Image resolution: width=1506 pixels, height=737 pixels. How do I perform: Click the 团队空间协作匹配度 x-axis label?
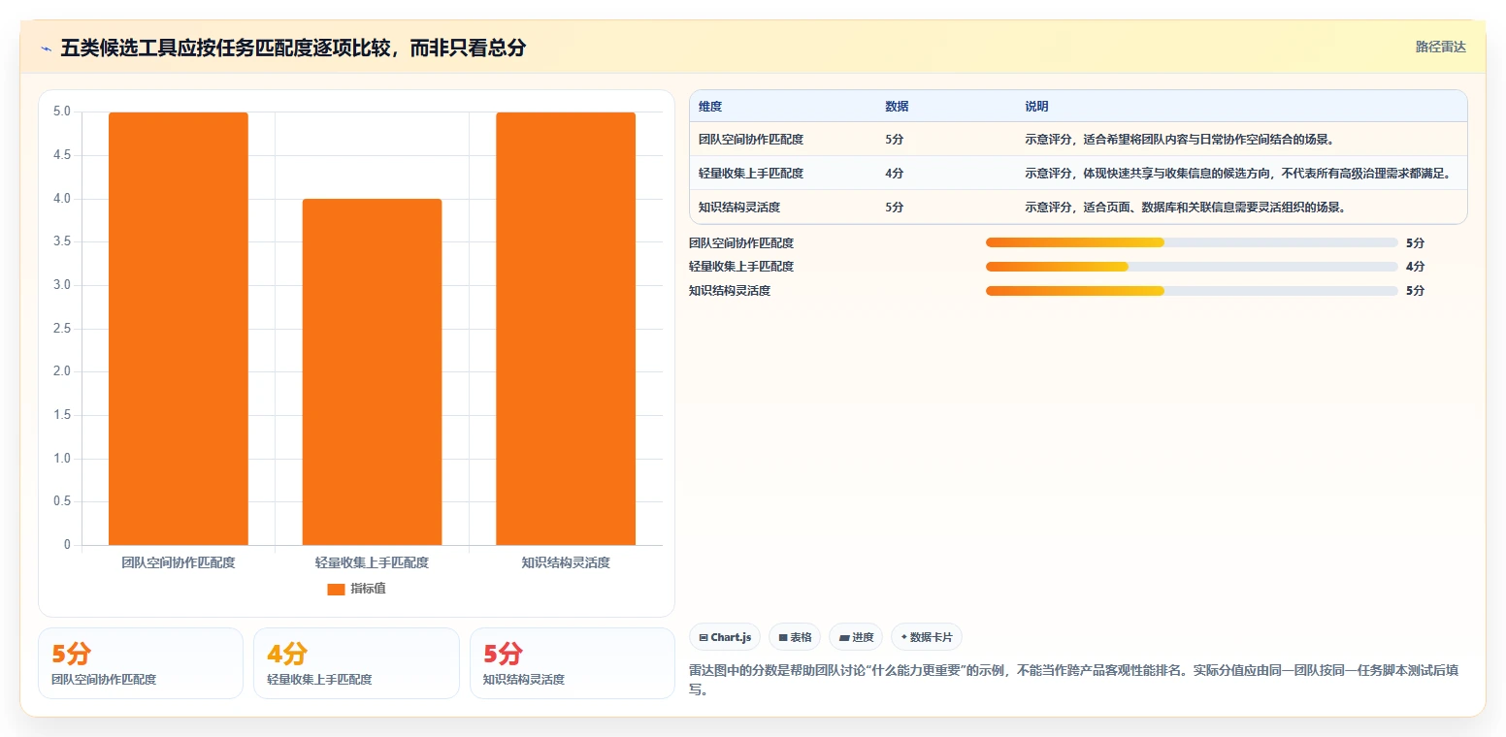click(x=179, y=562)
